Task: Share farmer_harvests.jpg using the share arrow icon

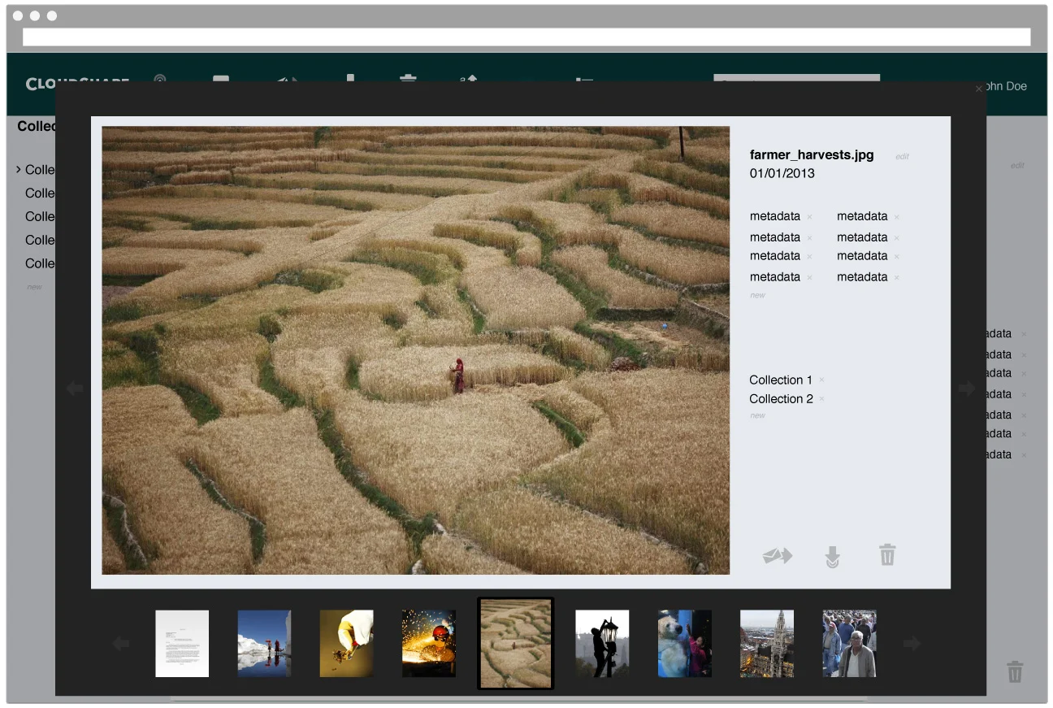Action: [x=778, y=556]
